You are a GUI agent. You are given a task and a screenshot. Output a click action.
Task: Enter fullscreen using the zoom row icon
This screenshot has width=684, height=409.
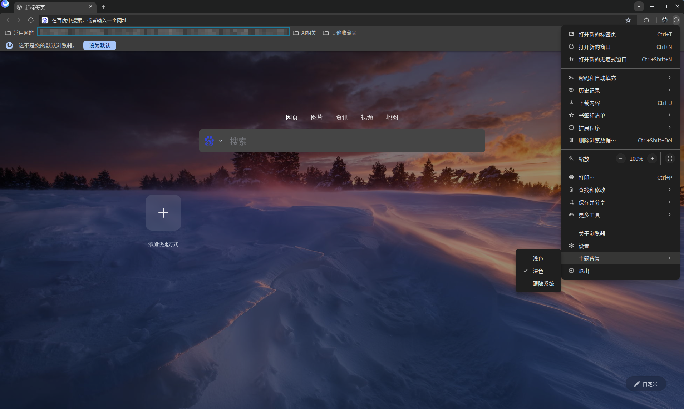(670, 158)
